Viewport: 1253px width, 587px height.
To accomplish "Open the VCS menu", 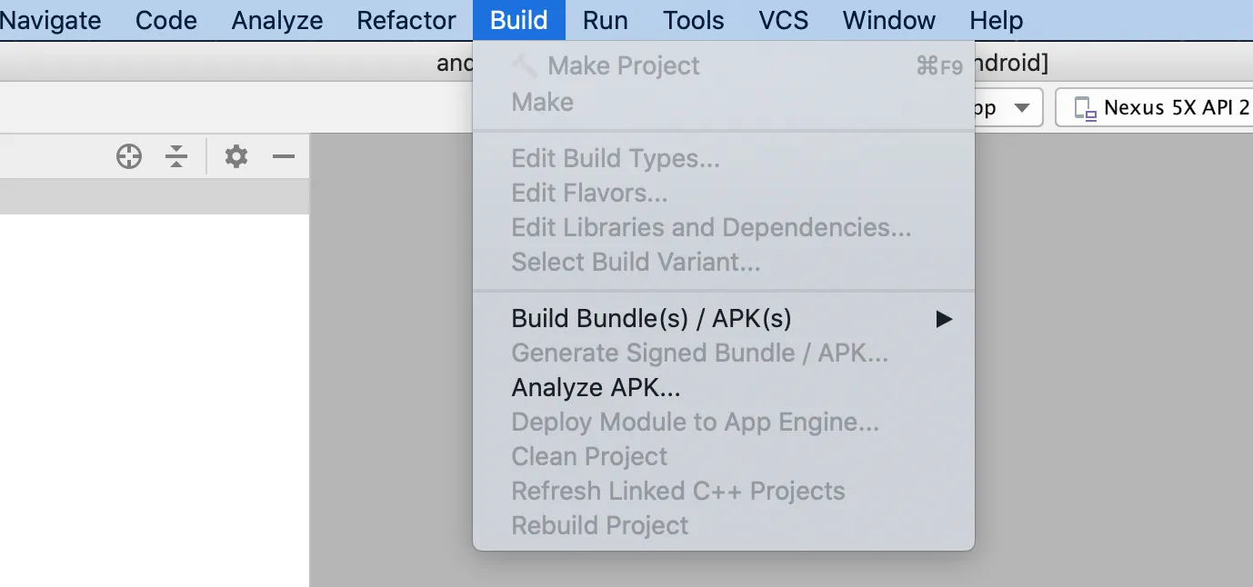I will click(x=784, y=20).
